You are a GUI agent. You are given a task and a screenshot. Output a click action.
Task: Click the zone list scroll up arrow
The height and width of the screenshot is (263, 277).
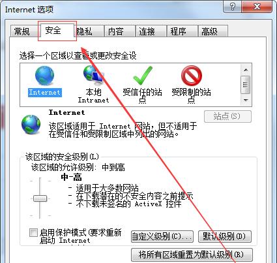point(246,70)
